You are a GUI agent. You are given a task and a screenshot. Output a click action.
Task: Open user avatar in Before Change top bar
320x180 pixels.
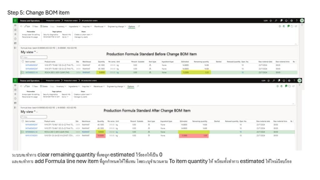coord(302,20)
